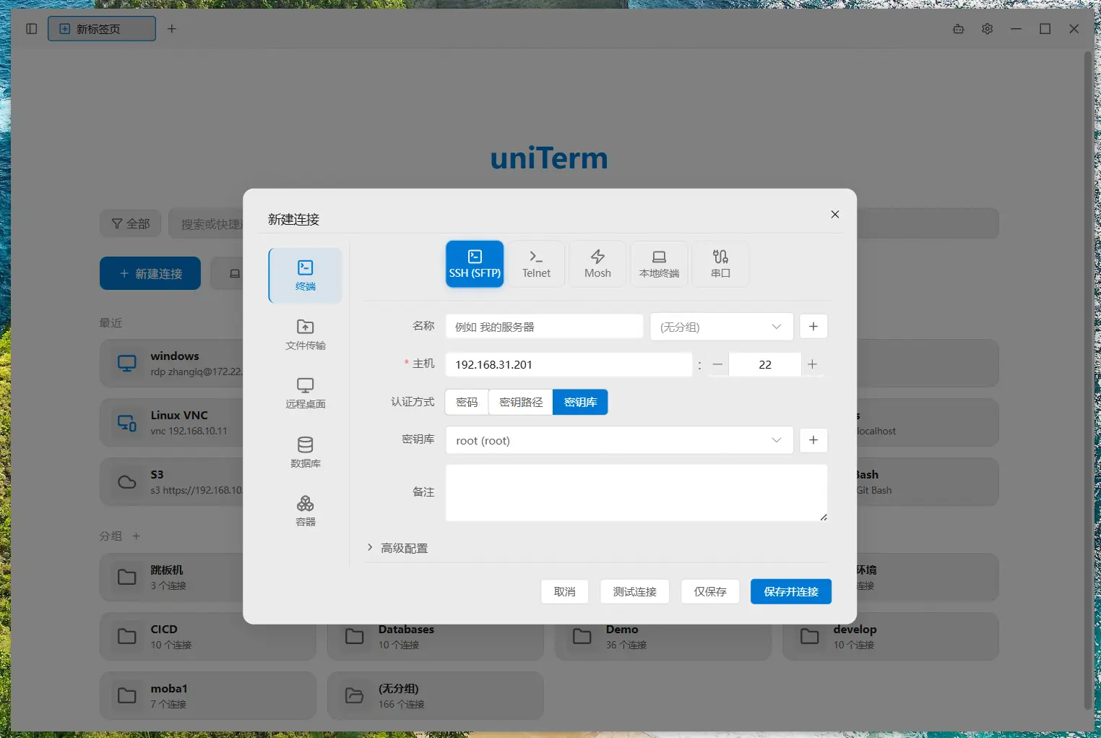Click the 备注 notes text area

click(636, 493)
